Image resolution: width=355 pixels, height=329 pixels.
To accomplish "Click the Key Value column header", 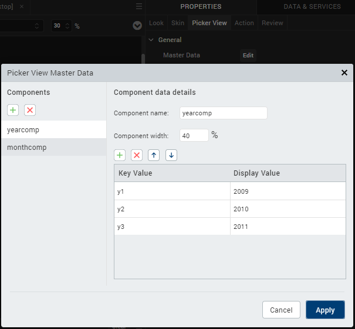I will [173, 173].
